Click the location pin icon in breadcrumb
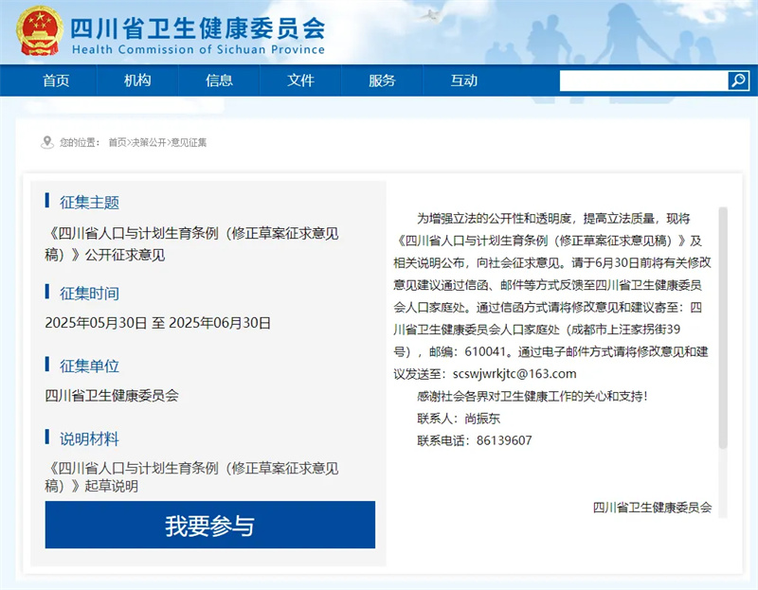 [x=46, y=142]
